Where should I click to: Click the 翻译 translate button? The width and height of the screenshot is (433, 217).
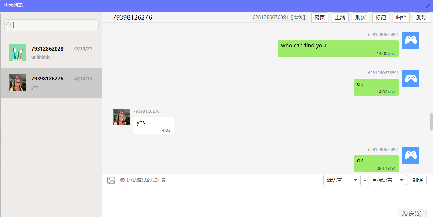(418, 180)
